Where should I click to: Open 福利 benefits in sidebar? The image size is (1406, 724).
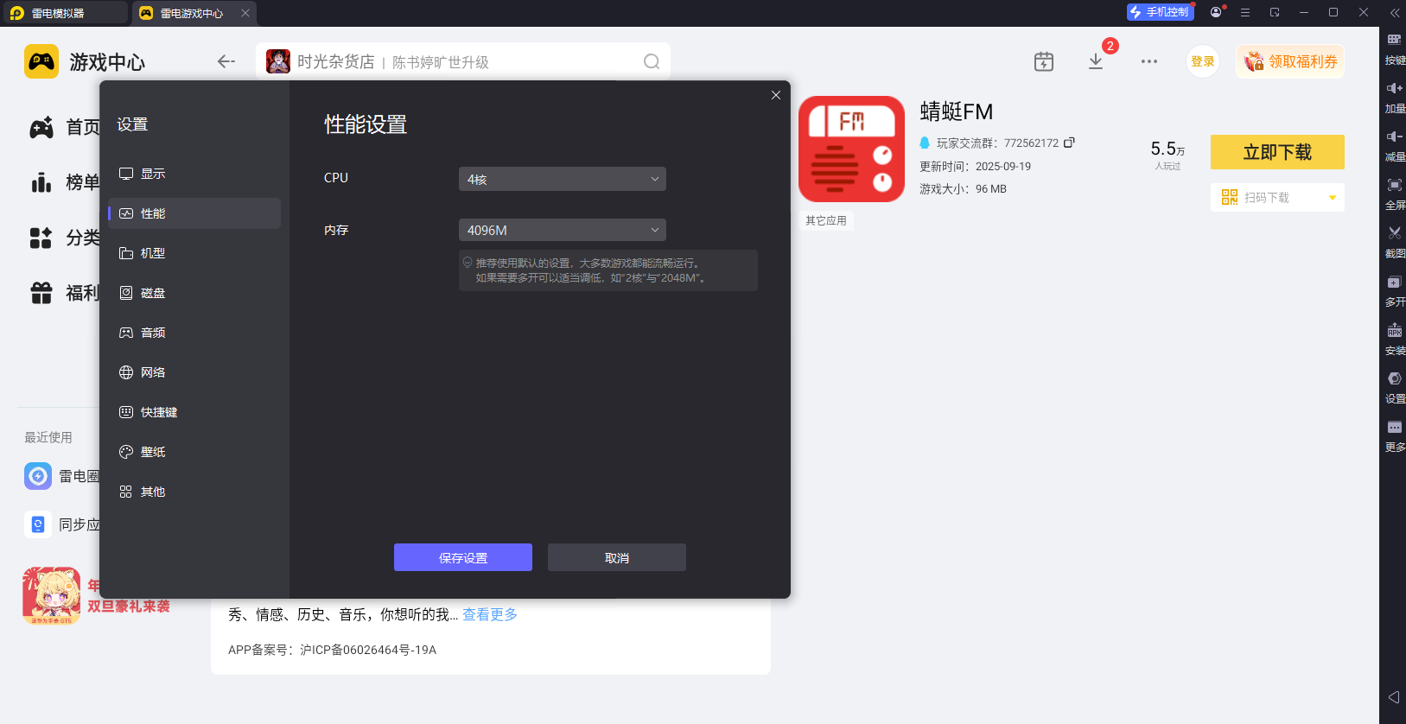[65, 293]
